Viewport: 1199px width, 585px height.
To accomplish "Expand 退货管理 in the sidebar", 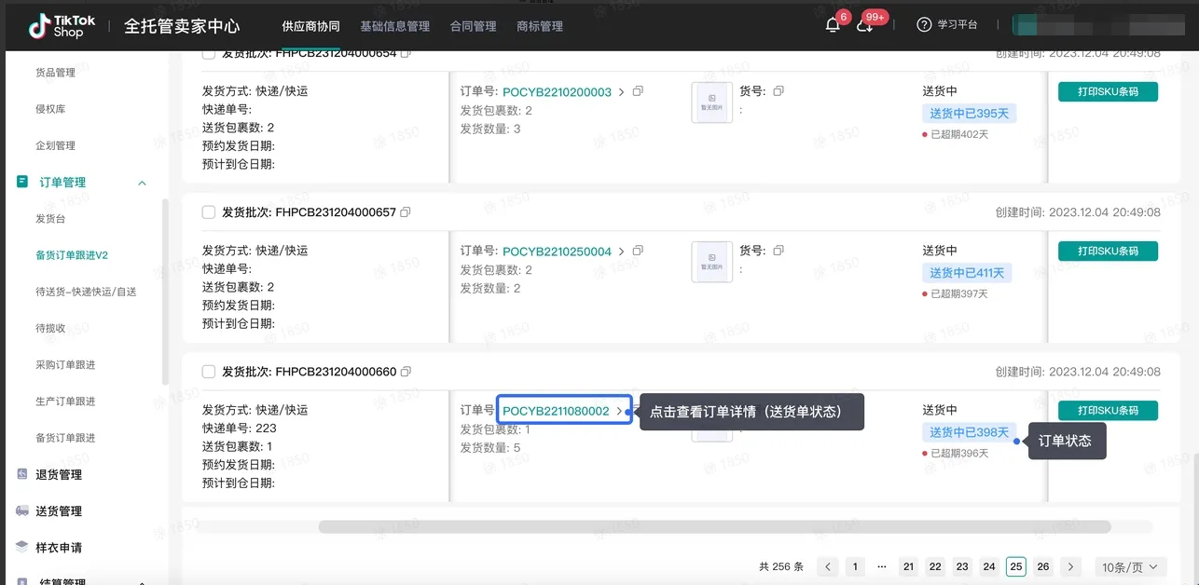I will (x=59, y=474).
